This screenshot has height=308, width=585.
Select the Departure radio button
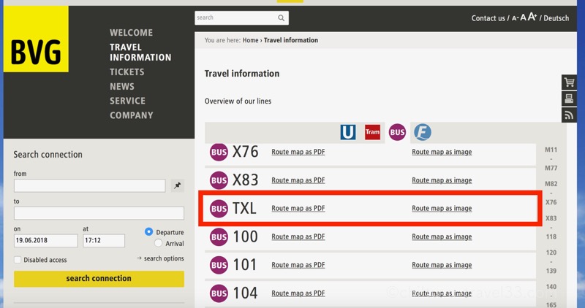(x=148, y=231)
